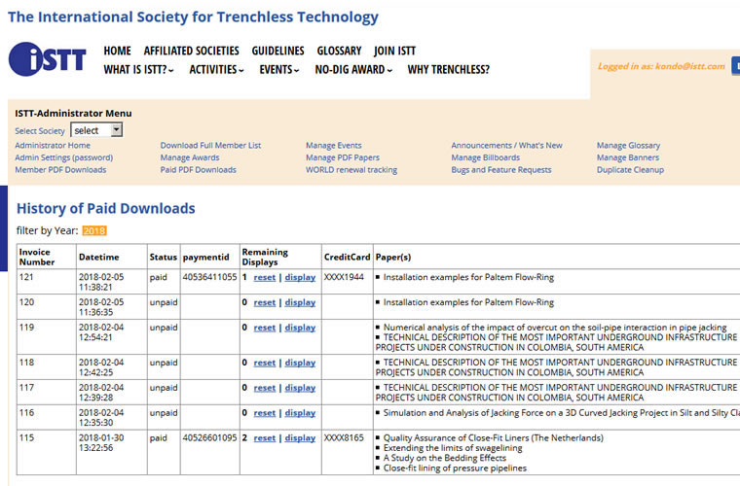Viewport: 740px width, 486px height.
Task: Click reset for invoice 118
Action: click(264, 363)
